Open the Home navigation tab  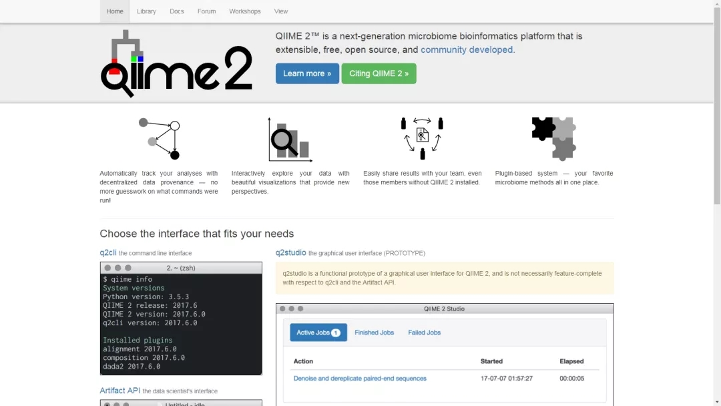(x=115, y=11)
